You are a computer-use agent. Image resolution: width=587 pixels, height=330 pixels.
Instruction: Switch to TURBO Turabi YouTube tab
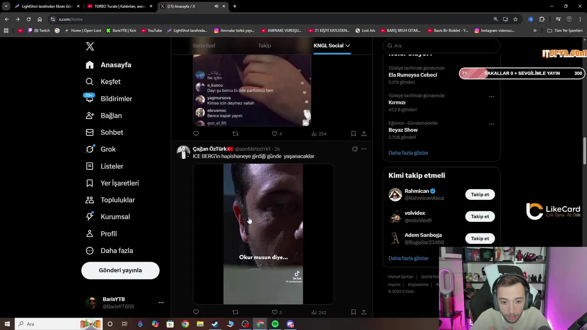tap(119, 6)
